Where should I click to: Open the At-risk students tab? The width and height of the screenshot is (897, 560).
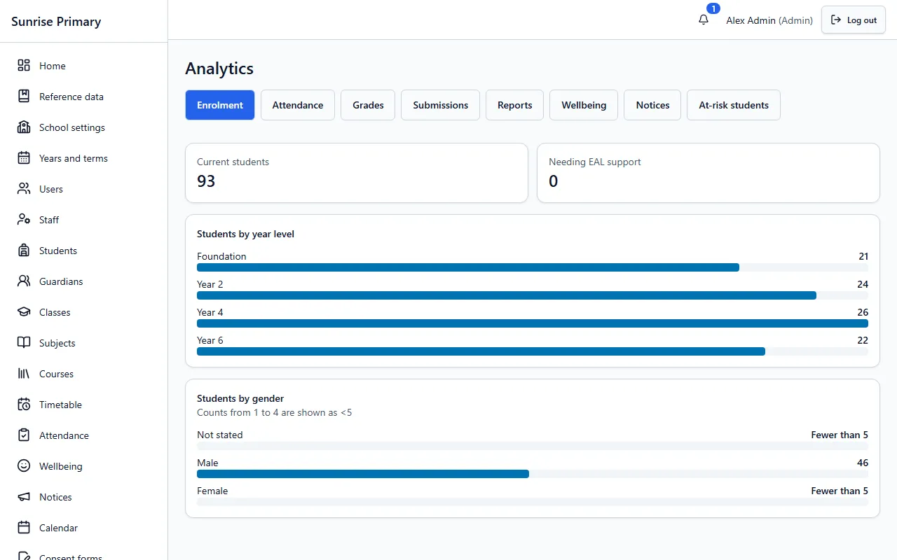(x=734, y=105)
